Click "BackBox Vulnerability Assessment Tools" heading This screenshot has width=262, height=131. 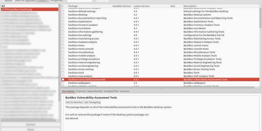91,98
